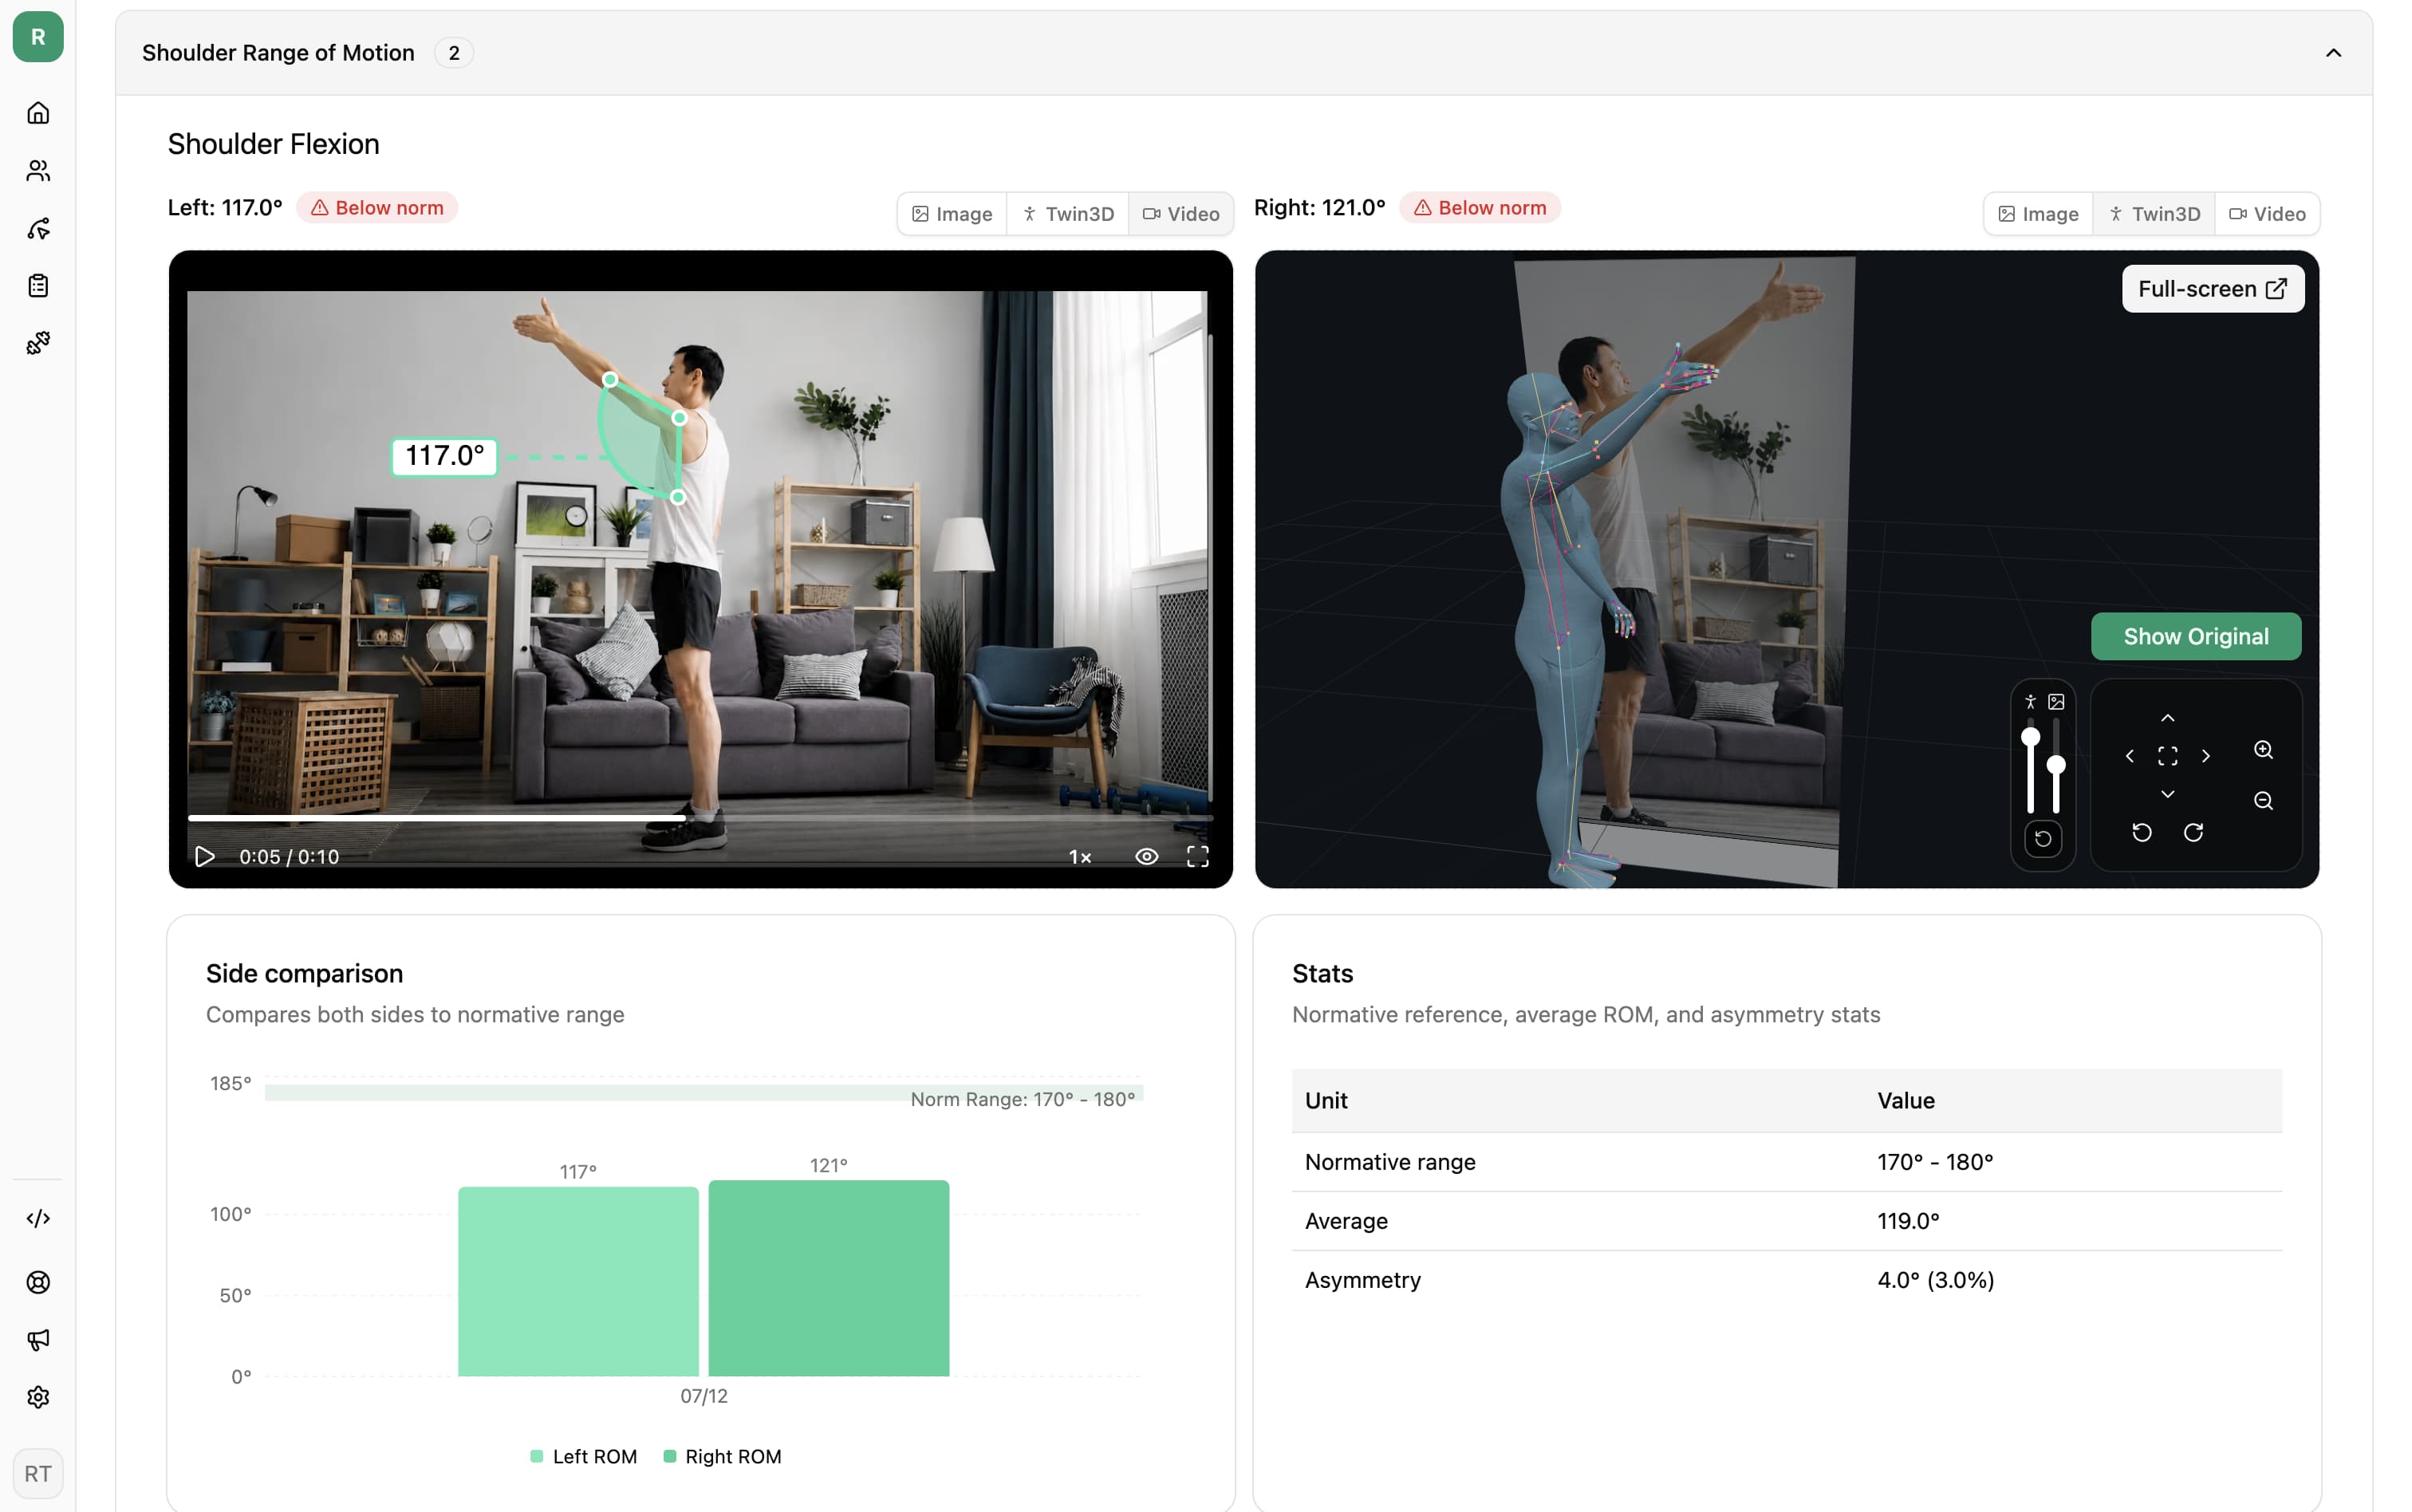This screenshot has width=2412, height=1512.
Task: Pan the 3D view left
Action: pyautogui.click(x=2130, y=756)
